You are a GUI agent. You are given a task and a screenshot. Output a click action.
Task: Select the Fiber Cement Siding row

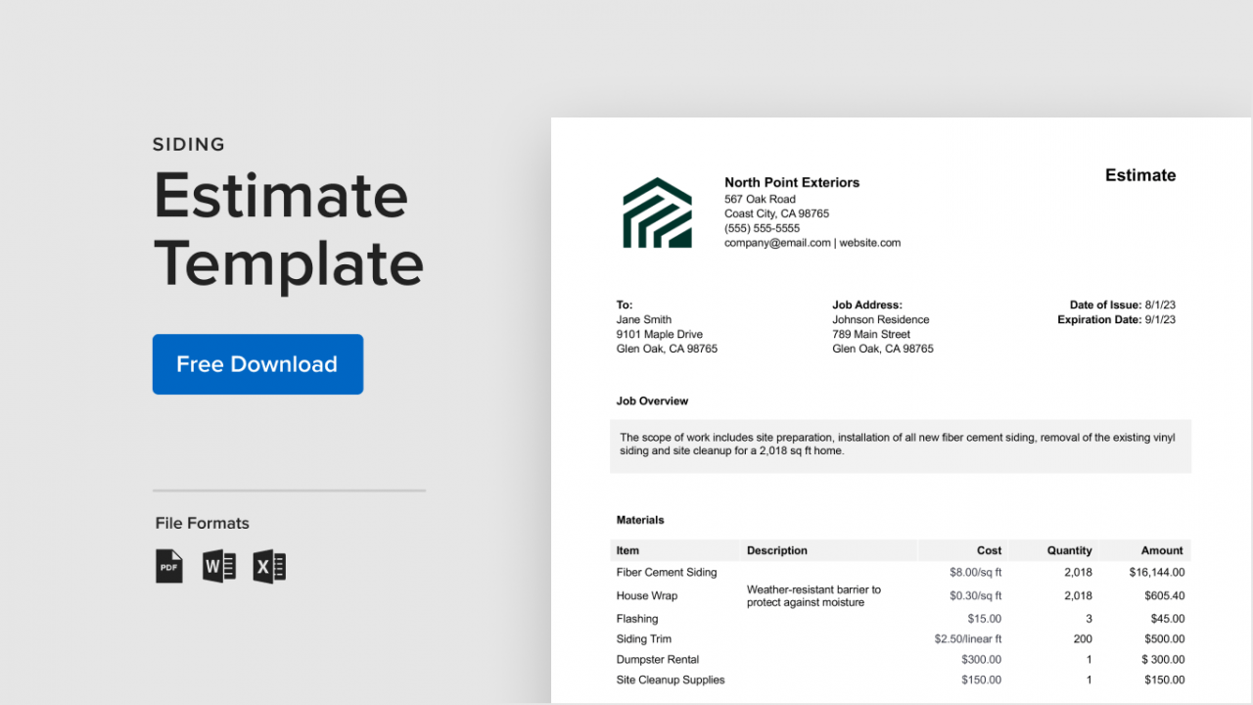click(668, 572)
